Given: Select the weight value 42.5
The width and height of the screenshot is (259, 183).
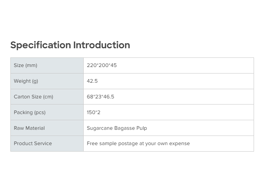Looking at the screenshot, I should [92, 81].
